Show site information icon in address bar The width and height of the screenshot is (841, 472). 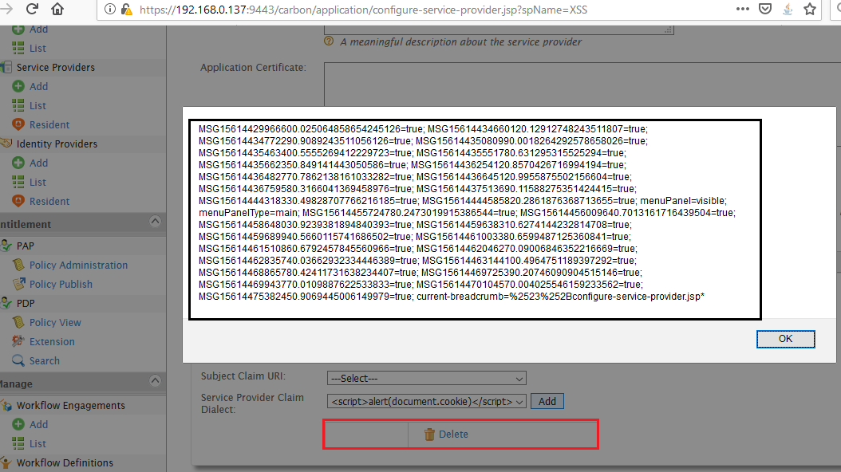tap(109, 9)
